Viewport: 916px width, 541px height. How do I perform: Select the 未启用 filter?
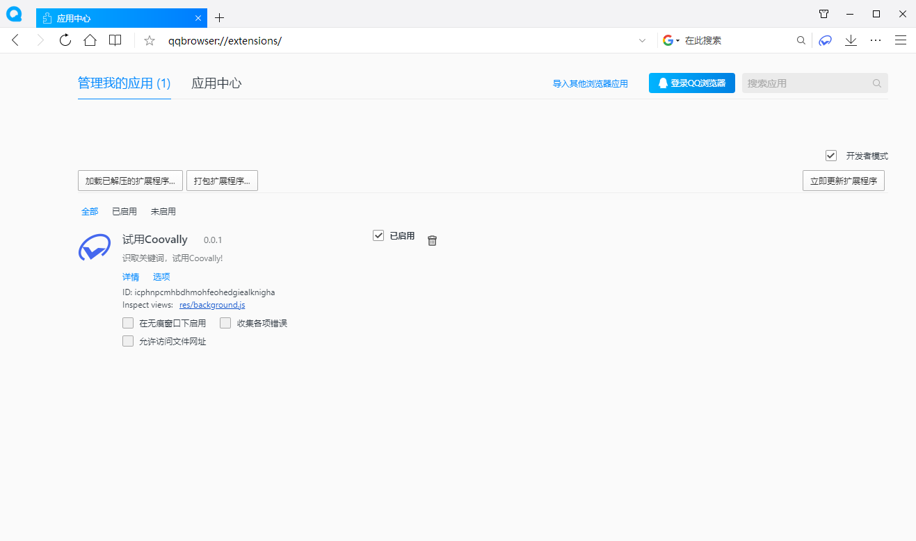coord(163,211)
